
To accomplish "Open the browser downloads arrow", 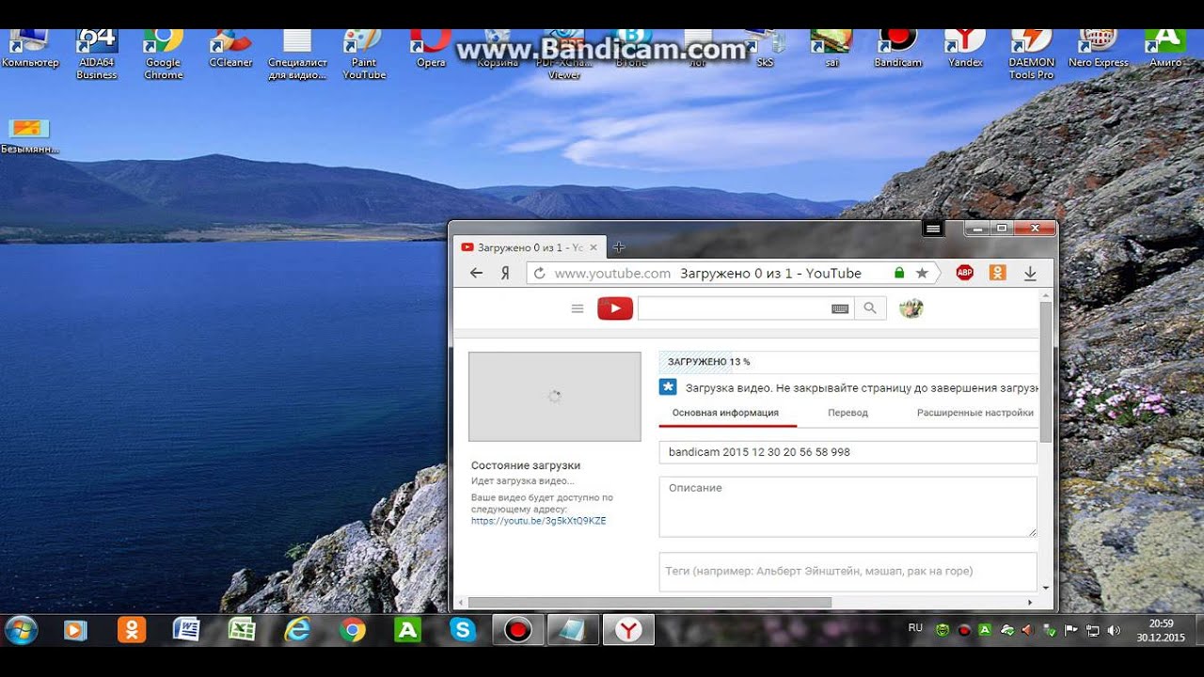I will pyautogui.click(x=1030, y=273).
